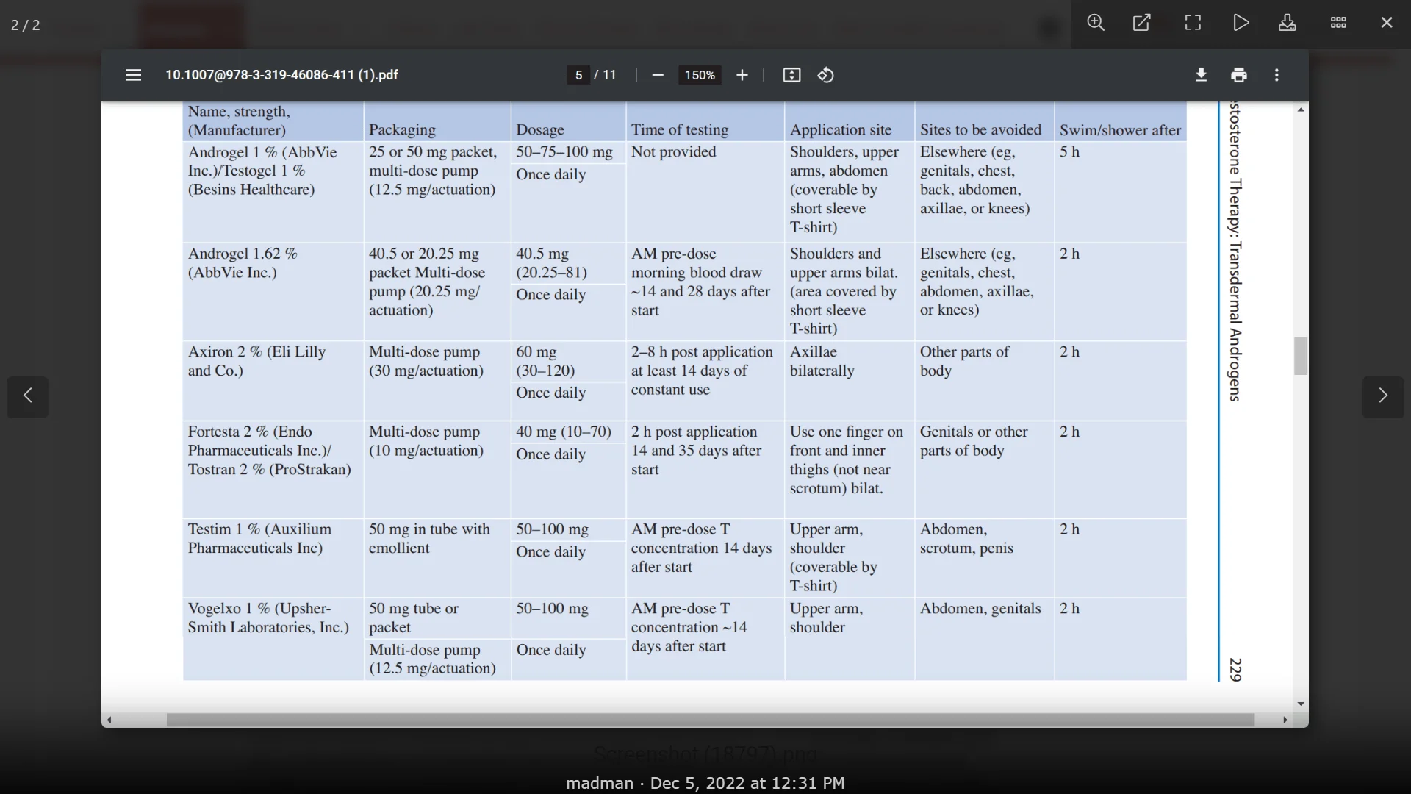
Task: Rotate the PDF counterclockwise
Action: coord(825,75)
